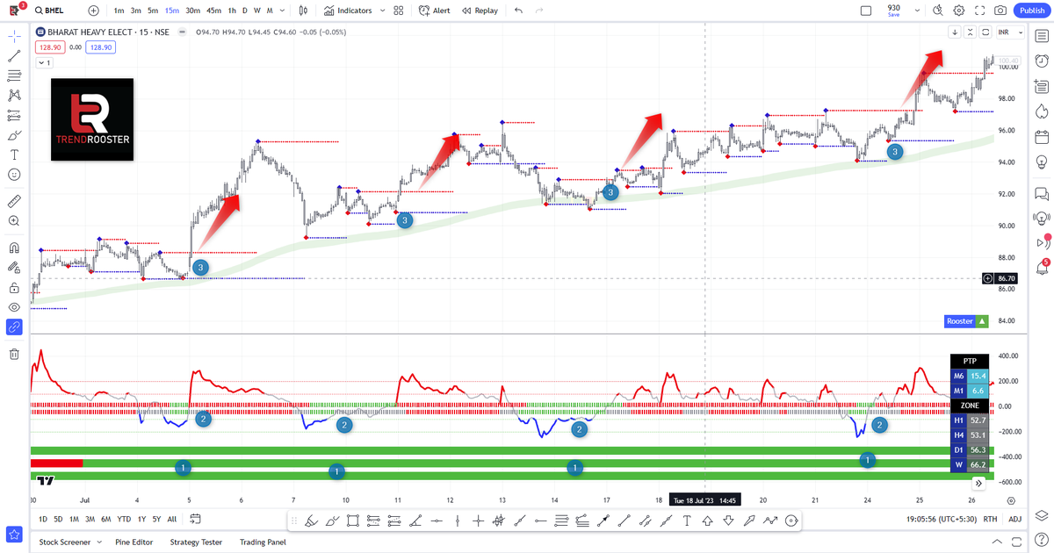Select the YTD date range
Screen dimensions: 1054x553
[124, 519]
